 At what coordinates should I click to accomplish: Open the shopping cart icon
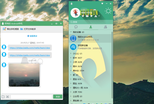(91, 16)
